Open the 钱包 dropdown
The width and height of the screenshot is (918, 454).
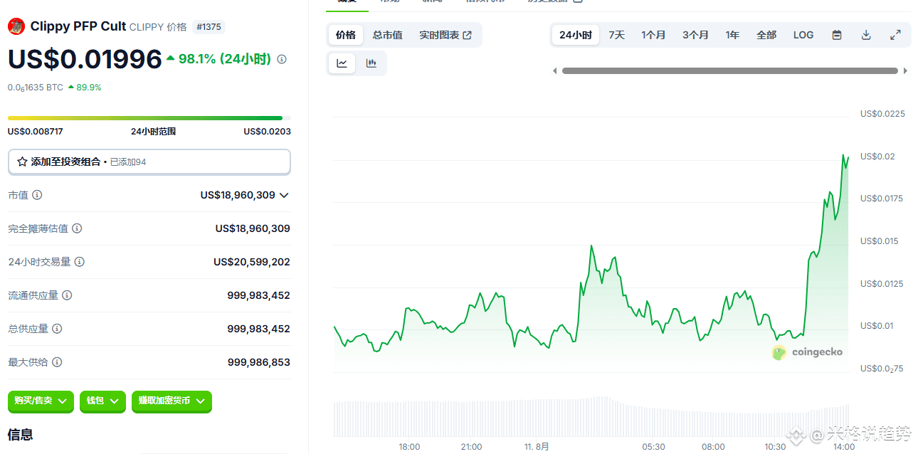point(102,401)
